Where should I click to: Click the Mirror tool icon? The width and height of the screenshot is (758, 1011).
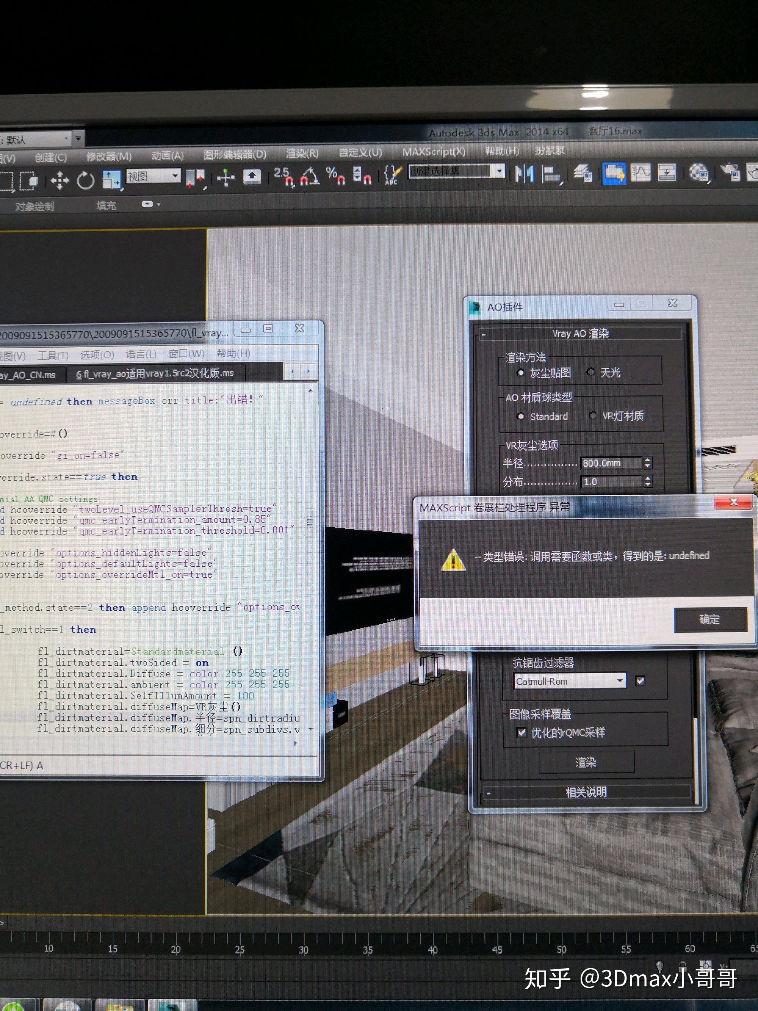pos(525,173)
